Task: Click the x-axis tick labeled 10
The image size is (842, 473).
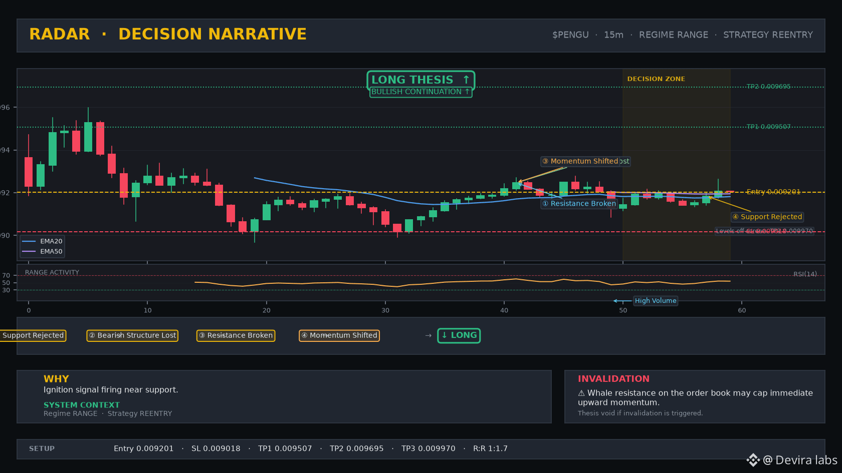Action: click(x=147, y=310)
